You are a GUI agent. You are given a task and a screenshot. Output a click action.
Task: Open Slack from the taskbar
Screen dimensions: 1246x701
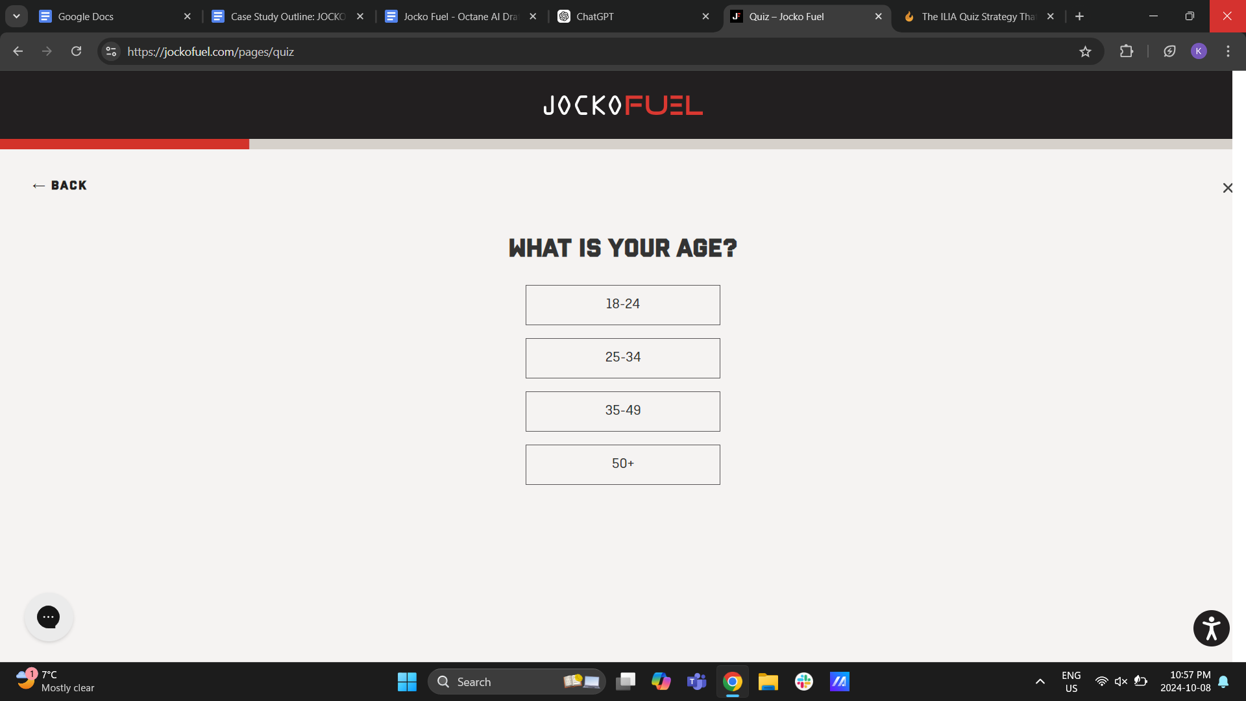pos(803,682)
